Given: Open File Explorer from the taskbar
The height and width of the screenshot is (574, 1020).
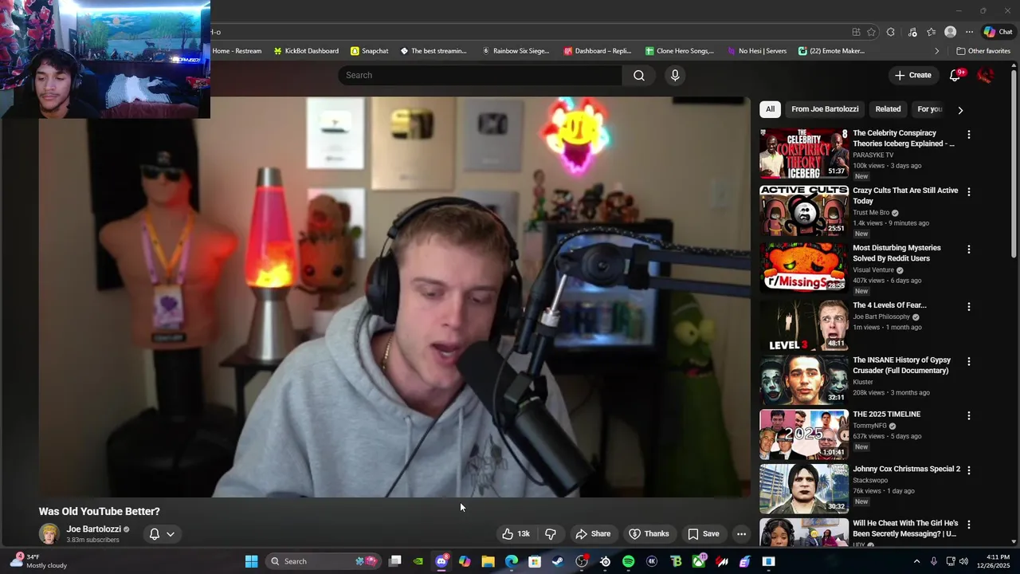Looking at the screenshot, I should tap(488, 561).
